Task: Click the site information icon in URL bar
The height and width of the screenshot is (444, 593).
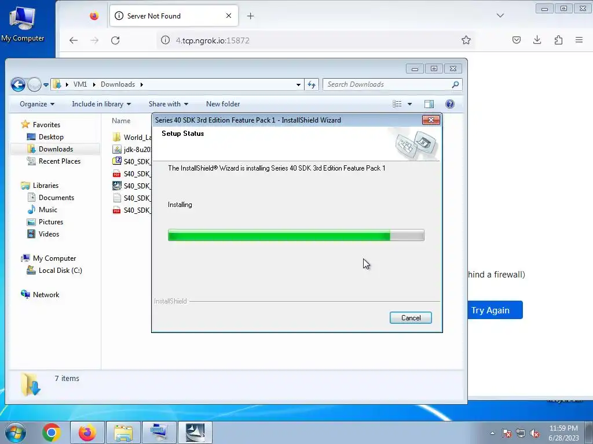Action: point(165,40)
